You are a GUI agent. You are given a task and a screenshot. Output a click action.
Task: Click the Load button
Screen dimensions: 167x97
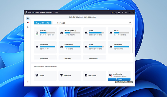(119, 79)
